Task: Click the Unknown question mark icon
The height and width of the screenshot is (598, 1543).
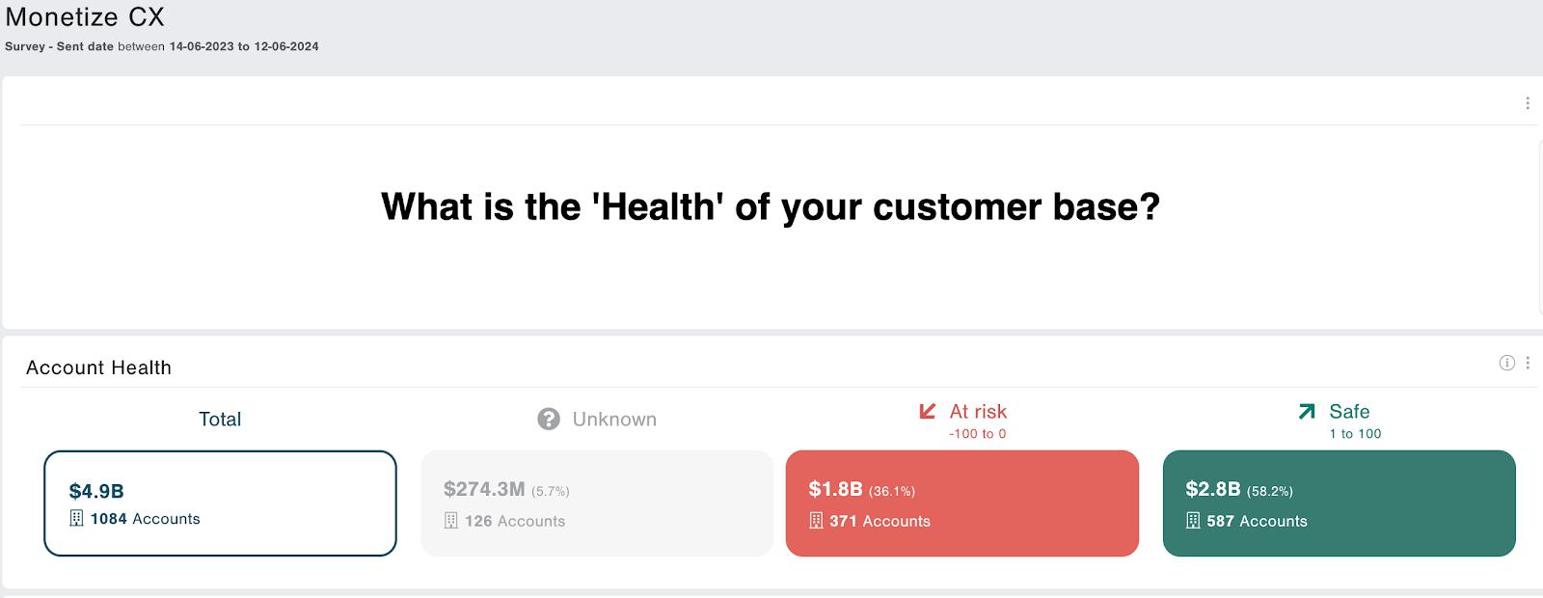Action: coord(549,420)
